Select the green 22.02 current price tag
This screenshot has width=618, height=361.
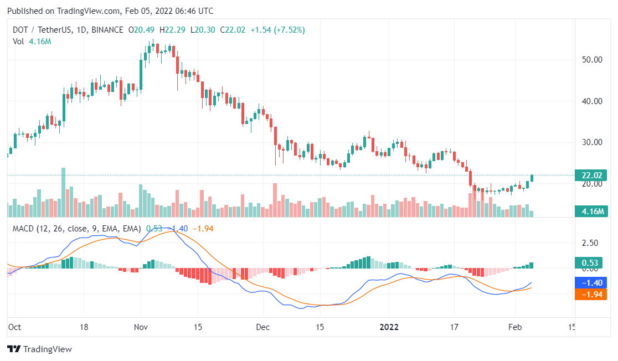pyautogui.click(x=592, y=176)
